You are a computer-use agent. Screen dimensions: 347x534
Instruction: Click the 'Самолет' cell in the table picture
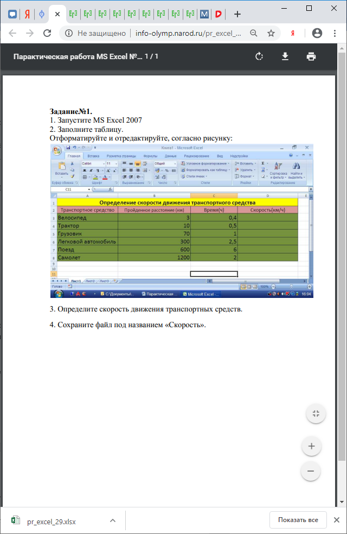coord(87,257)
